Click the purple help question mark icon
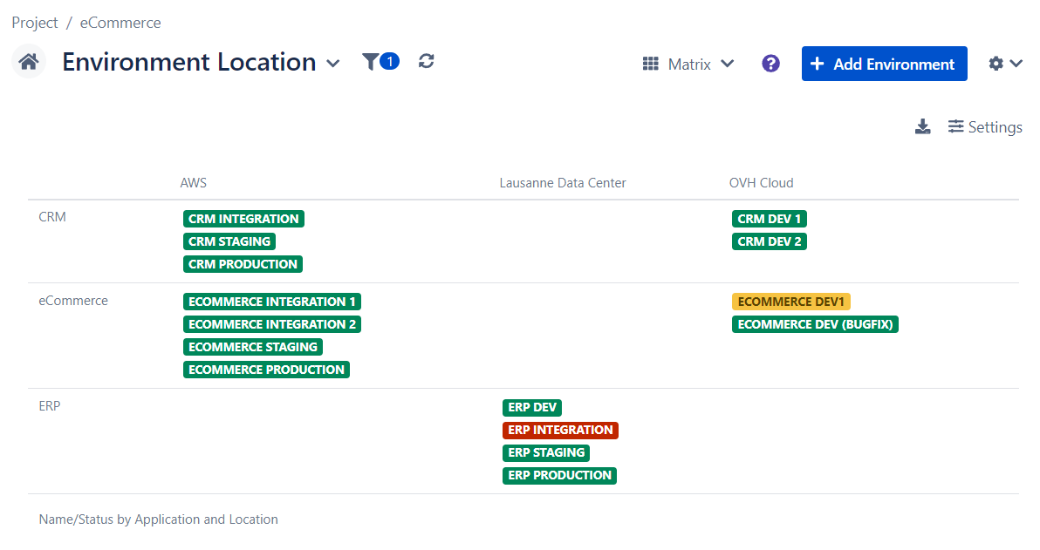The image size is (1040, 550). pyautogui.click(x=770, y=64)
